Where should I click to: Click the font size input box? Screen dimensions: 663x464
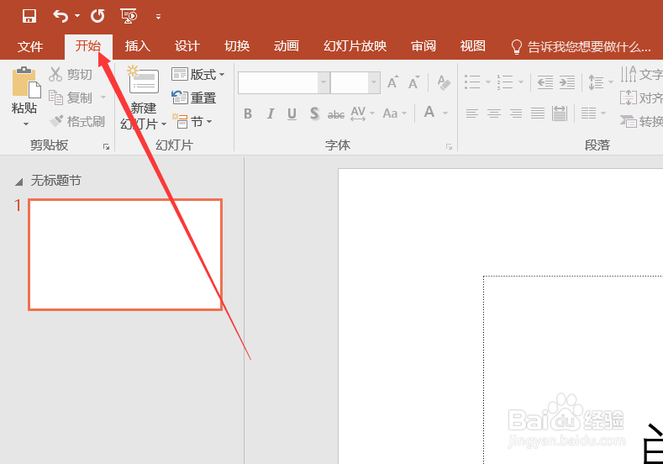350,82
